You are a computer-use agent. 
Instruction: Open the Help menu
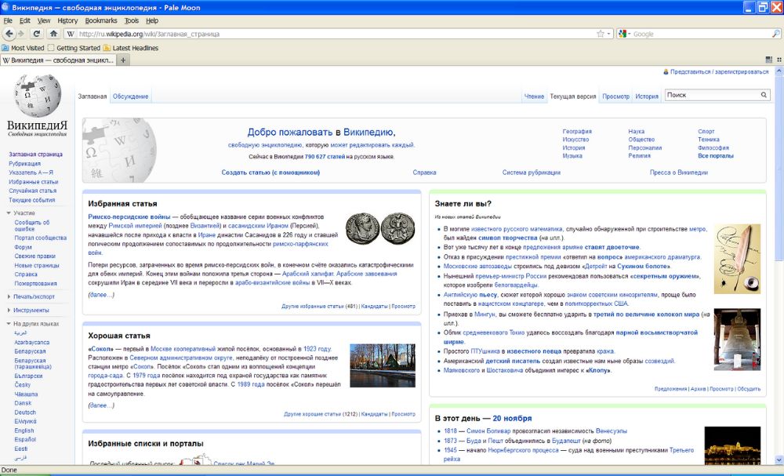(x=152, y=20)
